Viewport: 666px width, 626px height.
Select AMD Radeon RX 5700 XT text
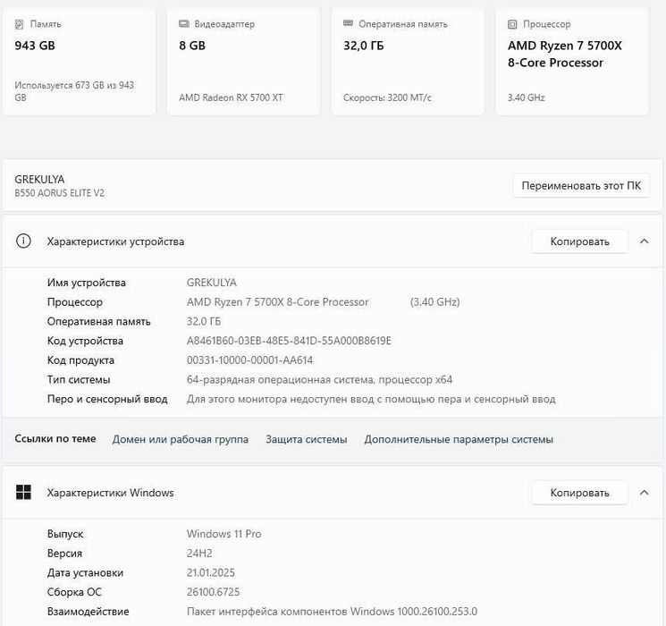coord(231,97)
